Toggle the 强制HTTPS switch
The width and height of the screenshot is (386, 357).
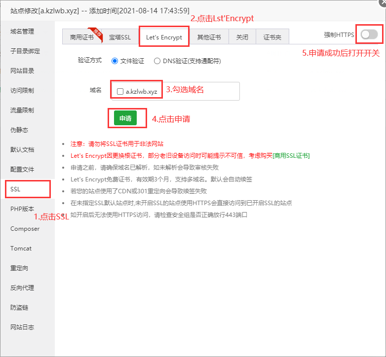369,35
